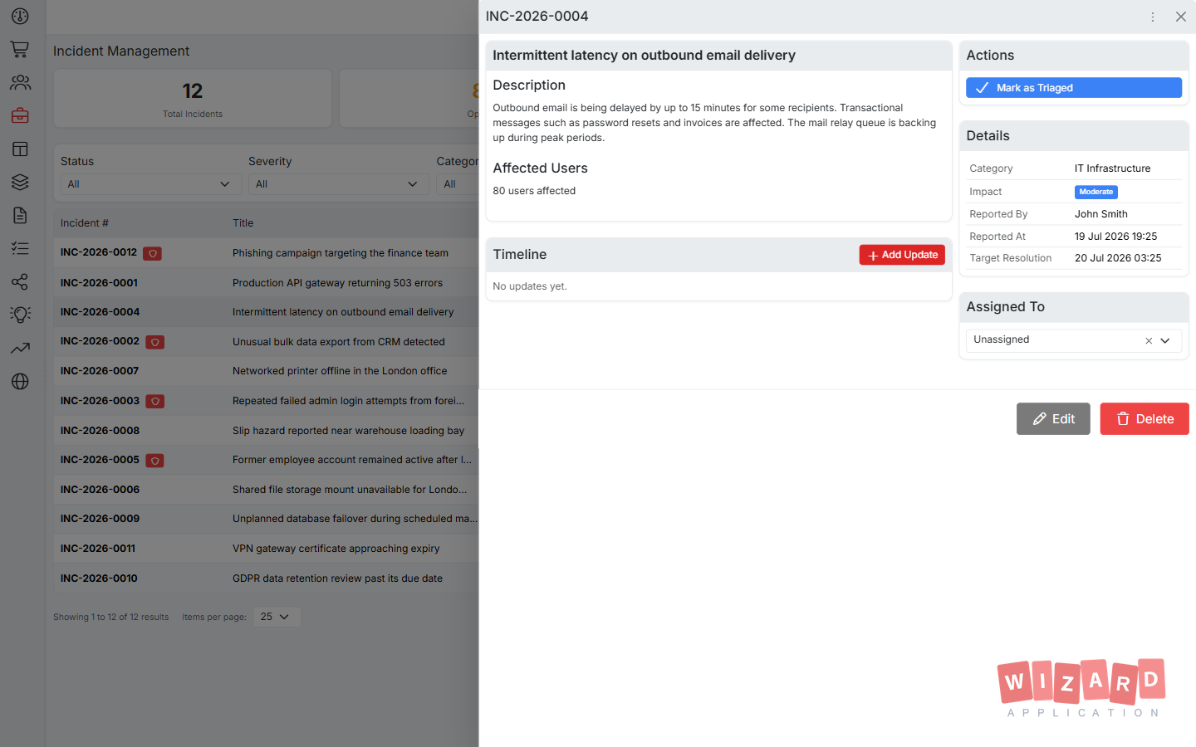Click the 'Showing 1 to 12 of 12 results' text
1196x747 pixels.
pyautogui.click(x=111, y=617)
